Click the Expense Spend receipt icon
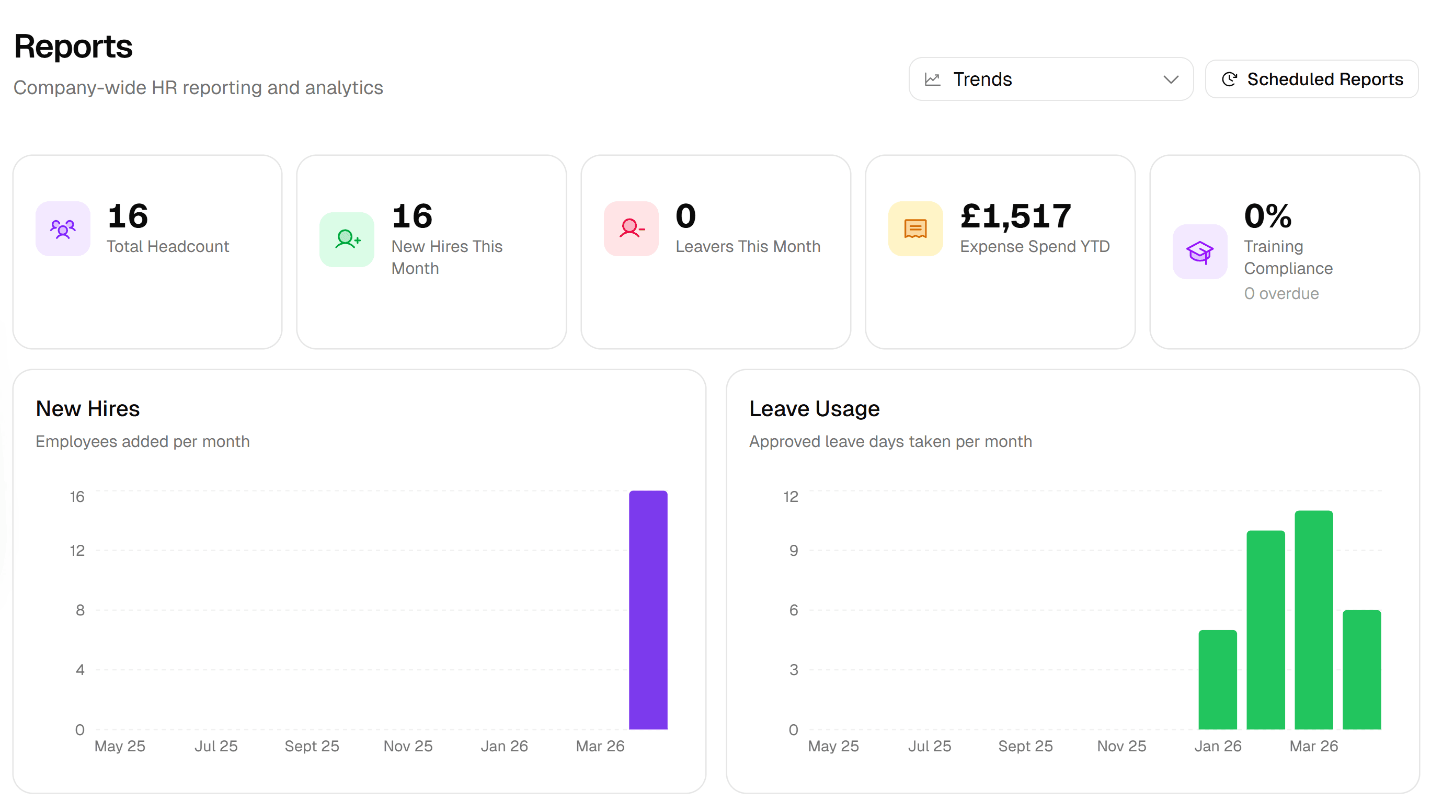The image size is (1431, 801). coord(914,228)
